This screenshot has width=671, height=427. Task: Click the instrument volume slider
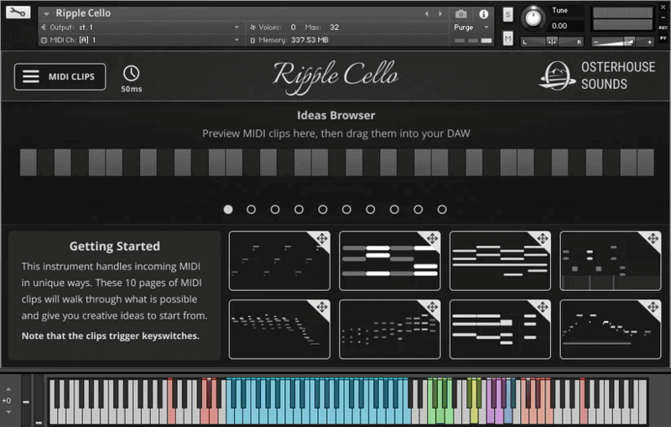pos(622,42)
